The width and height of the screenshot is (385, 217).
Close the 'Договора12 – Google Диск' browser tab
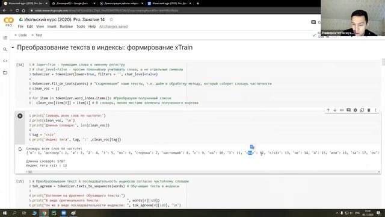(x=94, y=4)
